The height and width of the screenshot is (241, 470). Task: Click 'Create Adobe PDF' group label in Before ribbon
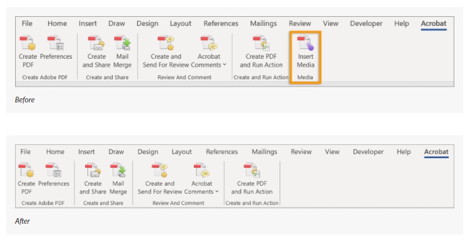pos(45,77)
